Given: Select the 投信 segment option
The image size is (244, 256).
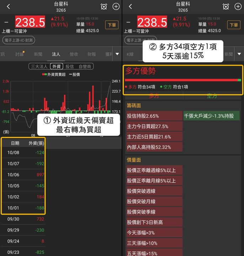Looking at the screenshot, I should coord(70,66).
